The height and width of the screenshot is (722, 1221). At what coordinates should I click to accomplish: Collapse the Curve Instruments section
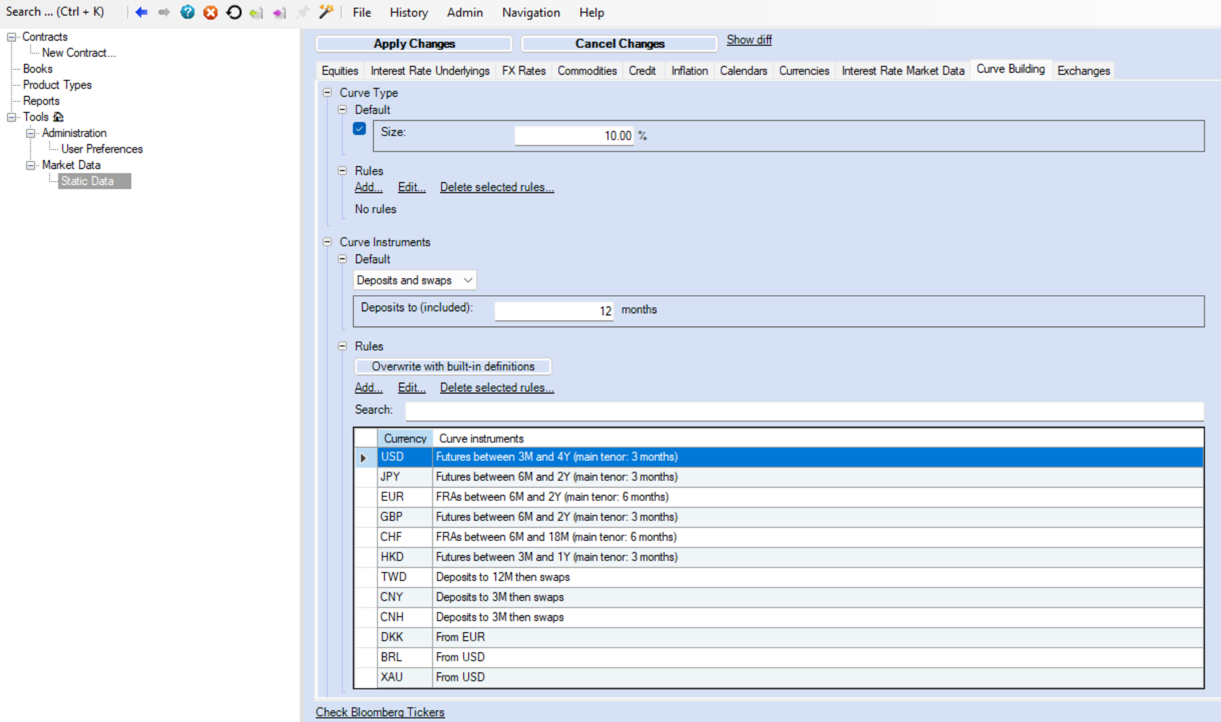point(327,242)
